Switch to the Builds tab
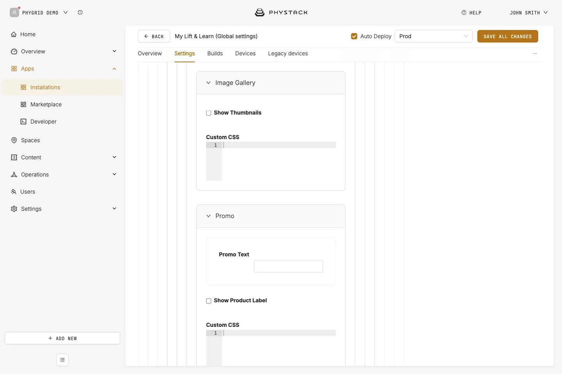The width and height of the screenshot is (562, 374). click(x=215, y=53)
